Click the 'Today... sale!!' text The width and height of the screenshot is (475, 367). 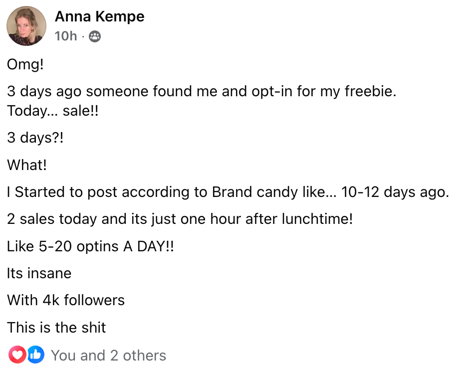tap(53, 111)
